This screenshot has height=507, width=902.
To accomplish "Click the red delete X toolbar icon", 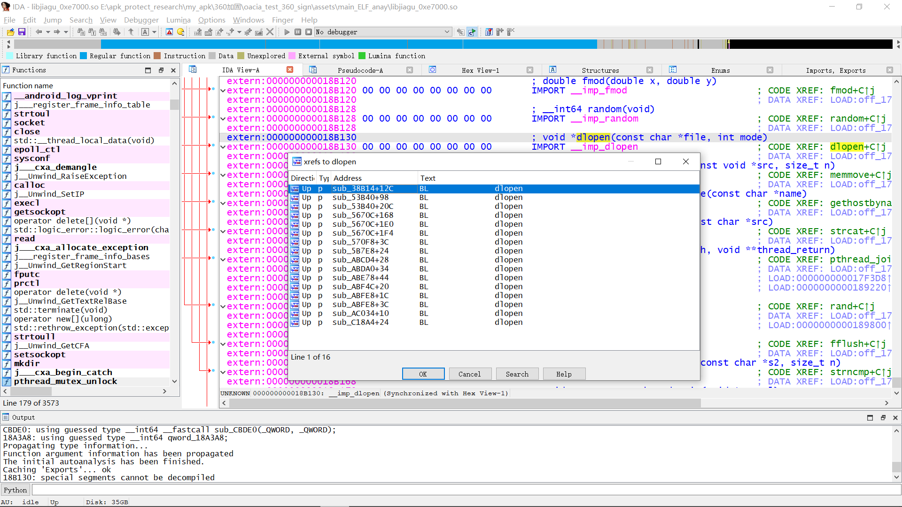I will pos(270,32).
